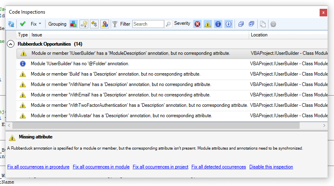Click 'Fix all occurrences in module' link
The height and width of the screenshot is (186, 334).
point(101,167)
